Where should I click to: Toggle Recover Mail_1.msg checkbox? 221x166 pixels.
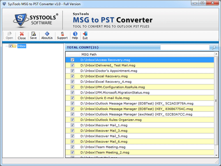point(72,125)
